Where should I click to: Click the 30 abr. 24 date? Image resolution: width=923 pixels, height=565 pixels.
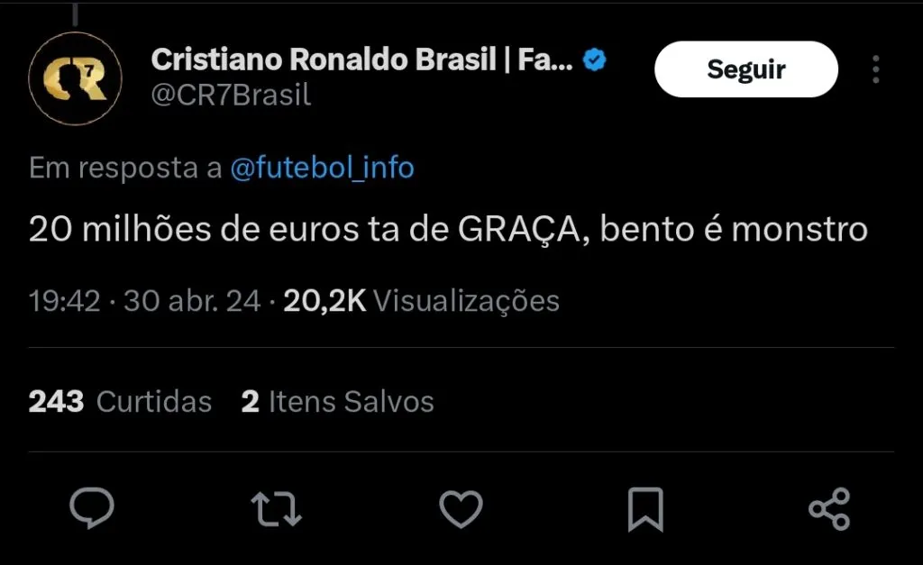(192, 301)
